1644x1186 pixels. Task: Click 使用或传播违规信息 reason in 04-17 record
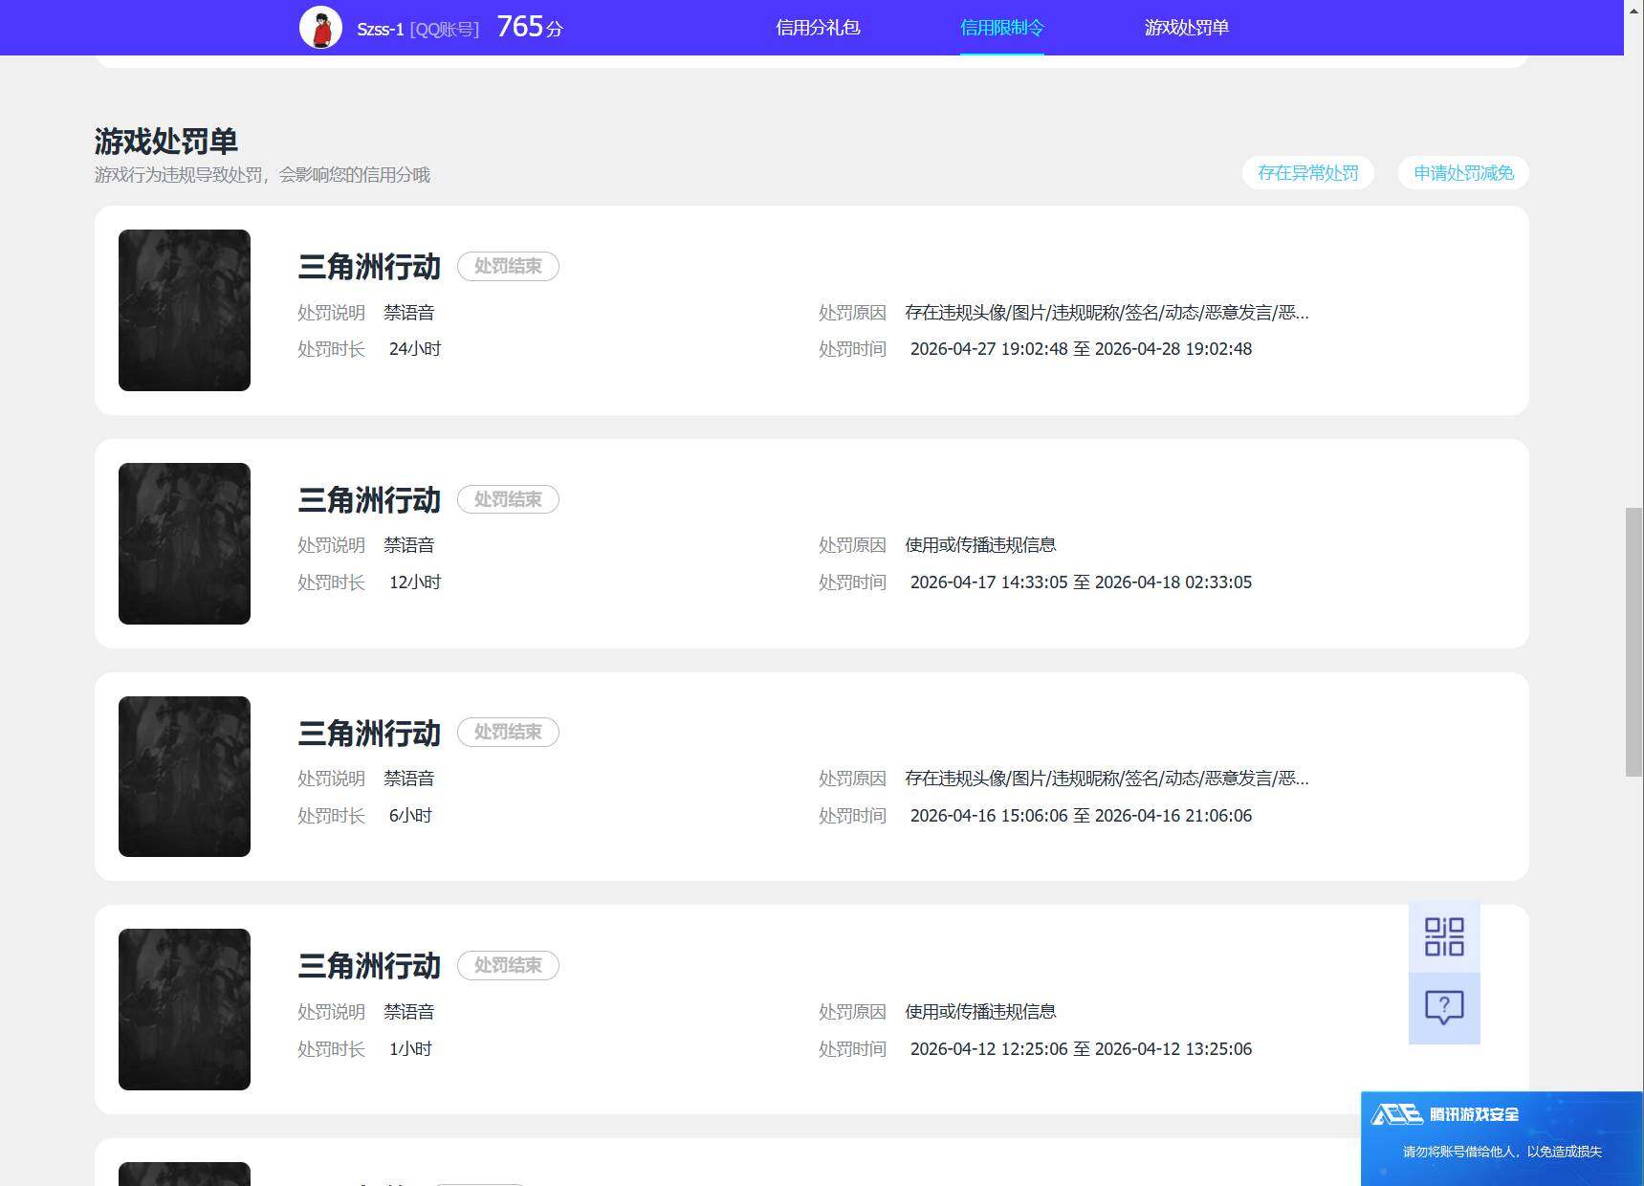(980, 545)
